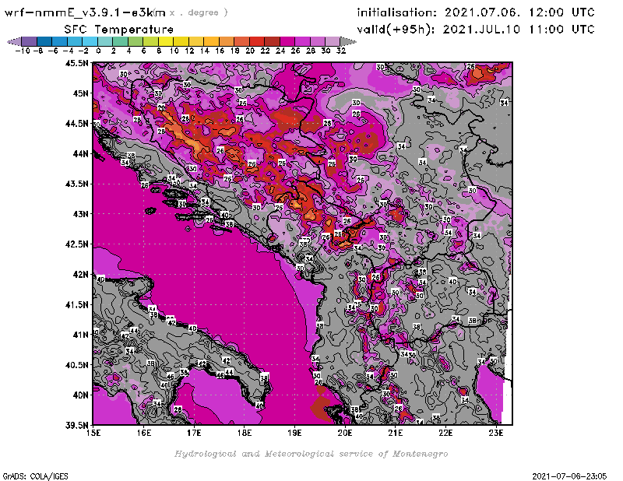Screen dimensions: 623x481
Task: Click the latitude label '40N'
Action: point(80,395)
